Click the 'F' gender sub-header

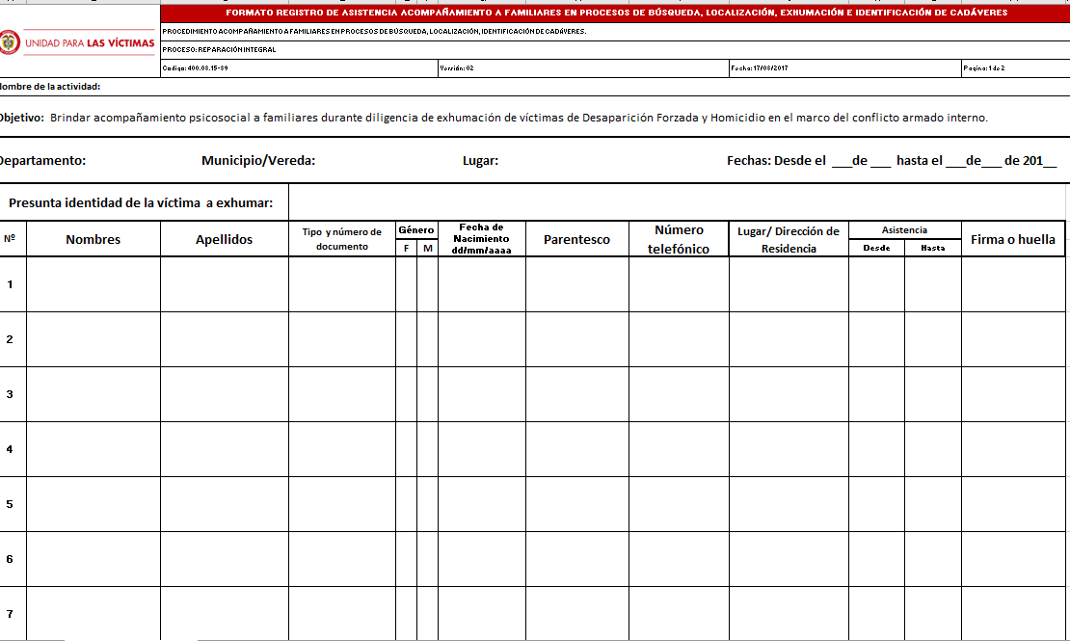tap(406, 248)
